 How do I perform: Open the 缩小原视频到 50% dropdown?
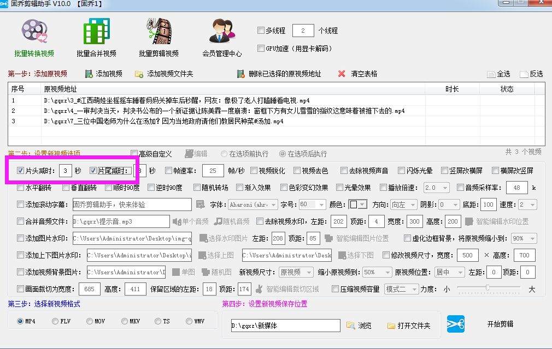377,272
